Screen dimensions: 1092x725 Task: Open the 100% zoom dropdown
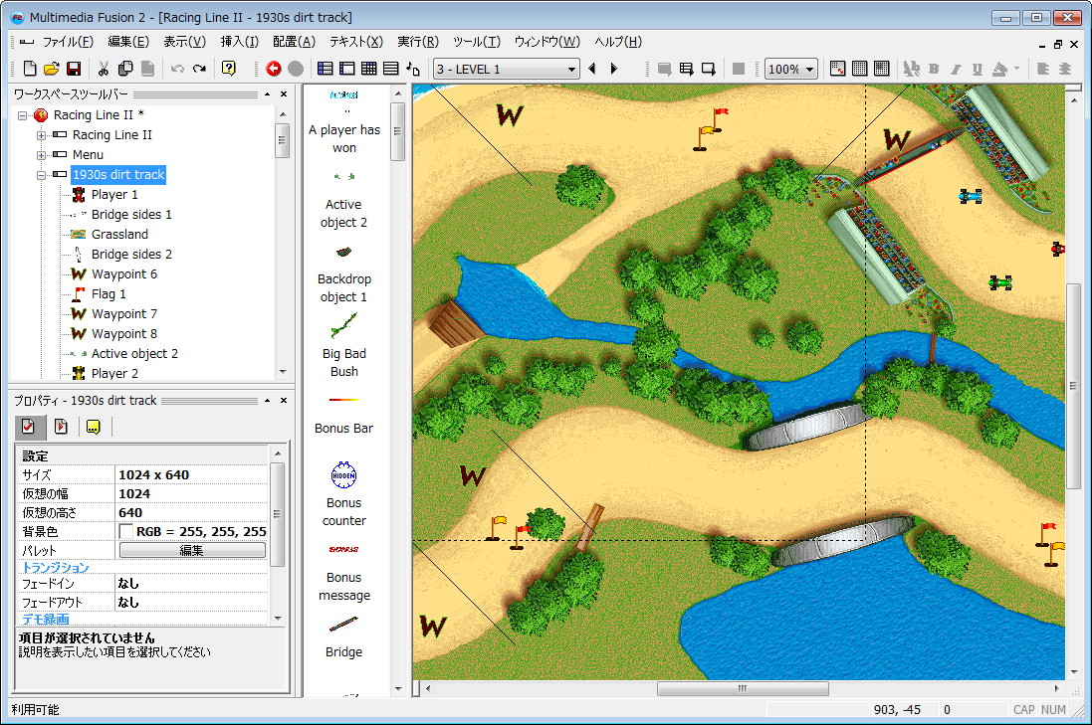(791, 69)
